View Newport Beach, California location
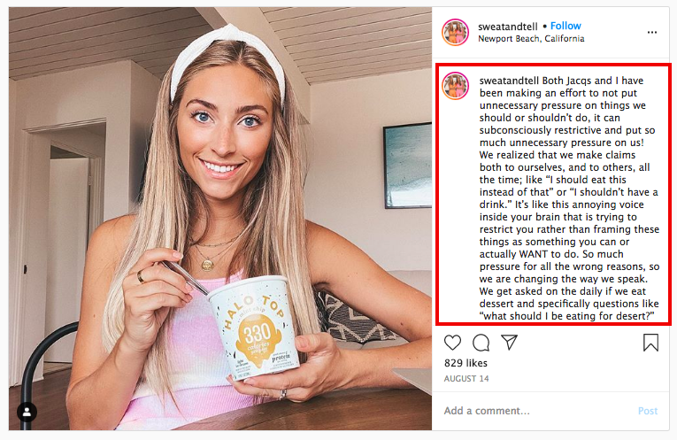 click(531, 38)
